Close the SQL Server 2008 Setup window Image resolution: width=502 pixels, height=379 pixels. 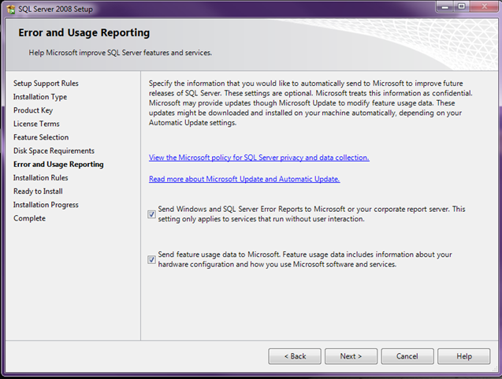[484, 7]
